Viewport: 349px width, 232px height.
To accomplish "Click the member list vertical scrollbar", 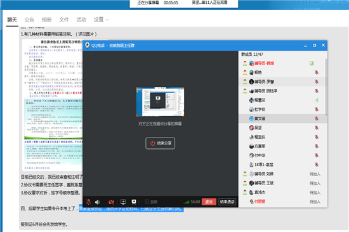I will tap(326, 87).
